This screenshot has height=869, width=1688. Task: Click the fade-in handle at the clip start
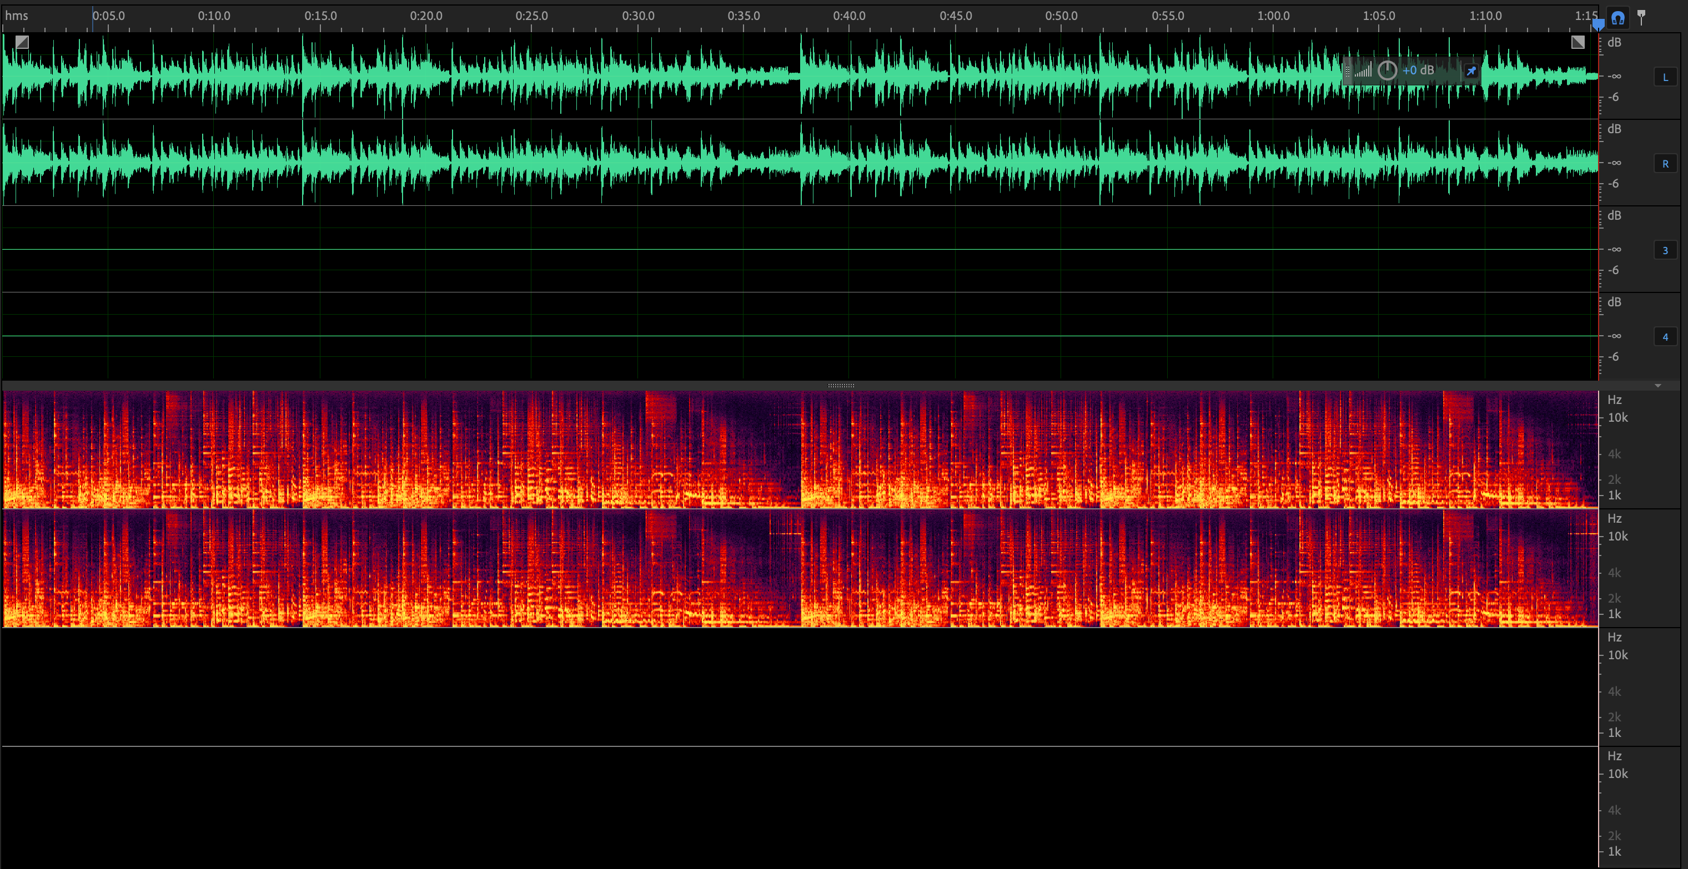coord(22,42)
